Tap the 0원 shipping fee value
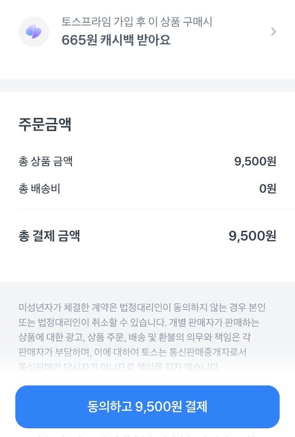This screenshot has width=295, height=437. pyautogui.click(x=268, y=188)
